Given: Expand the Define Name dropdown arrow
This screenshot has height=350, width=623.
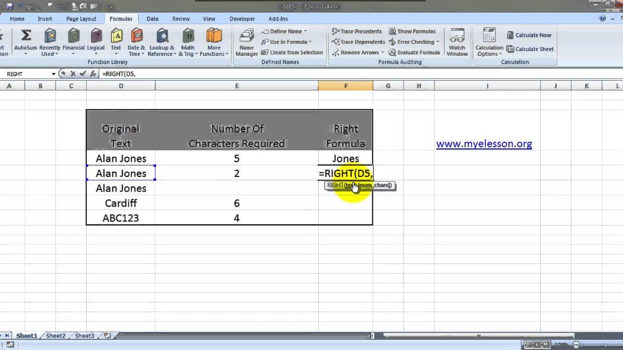Looking at the screenshot, I should (305, 31).
